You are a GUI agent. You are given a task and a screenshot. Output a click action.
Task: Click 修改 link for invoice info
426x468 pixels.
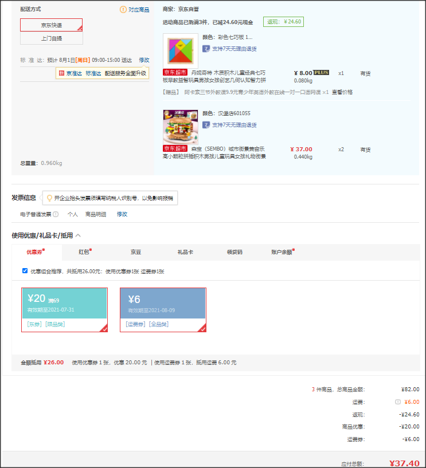[122, 214]
